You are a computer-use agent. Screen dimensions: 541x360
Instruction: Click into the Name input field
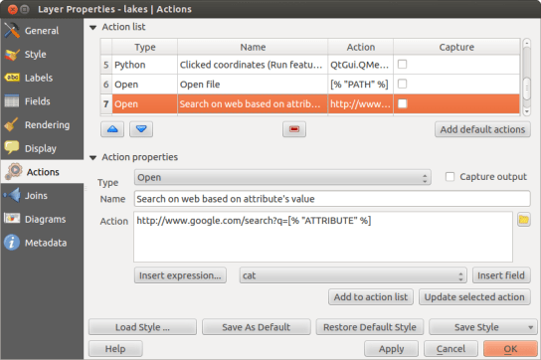pyautogui.click(x=332, y=199)
